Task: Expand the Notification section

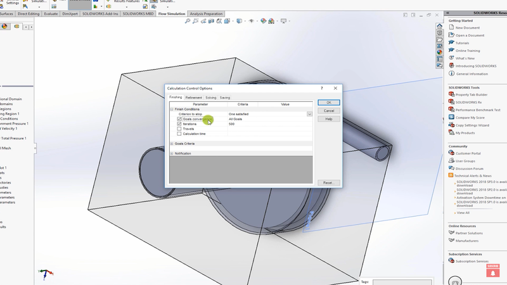Action: (x=172, y=153)
